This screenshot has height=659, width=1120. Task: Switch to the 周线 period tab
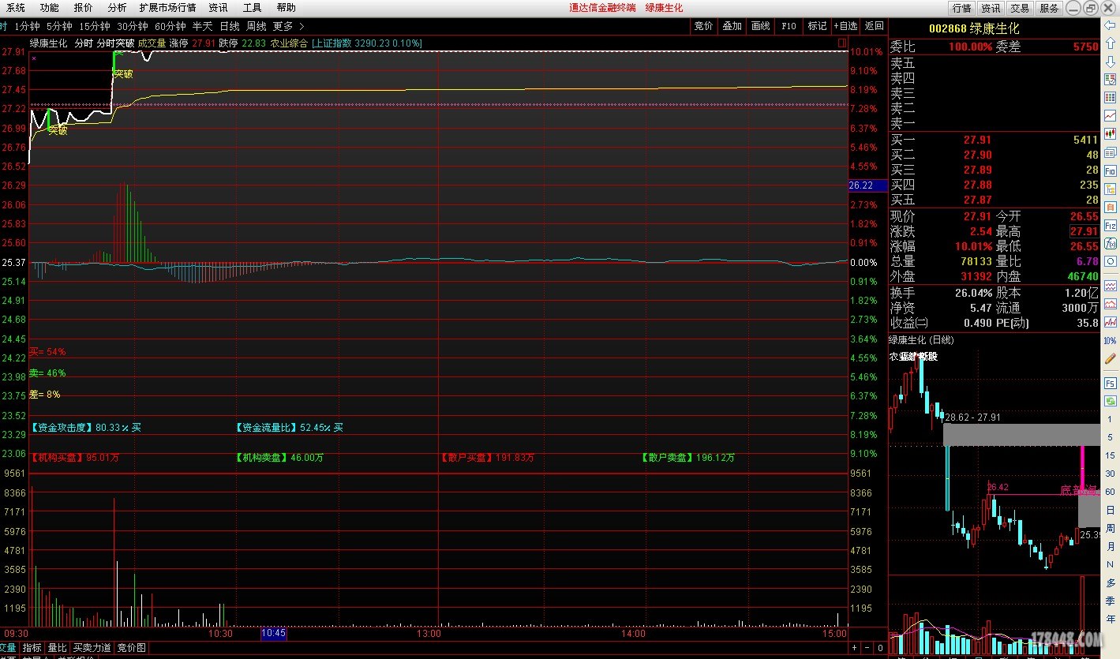[x=256, y=26]
